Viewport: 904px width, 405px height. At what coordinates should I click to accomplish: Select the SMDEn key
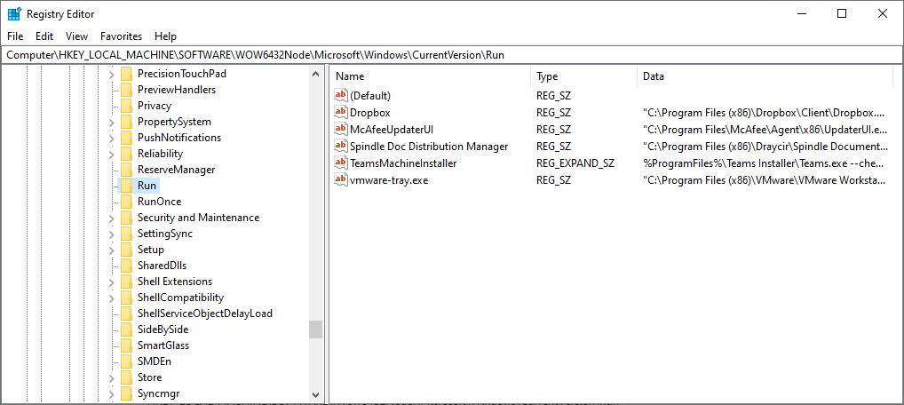pyautogui.click(x=154, y=361)
